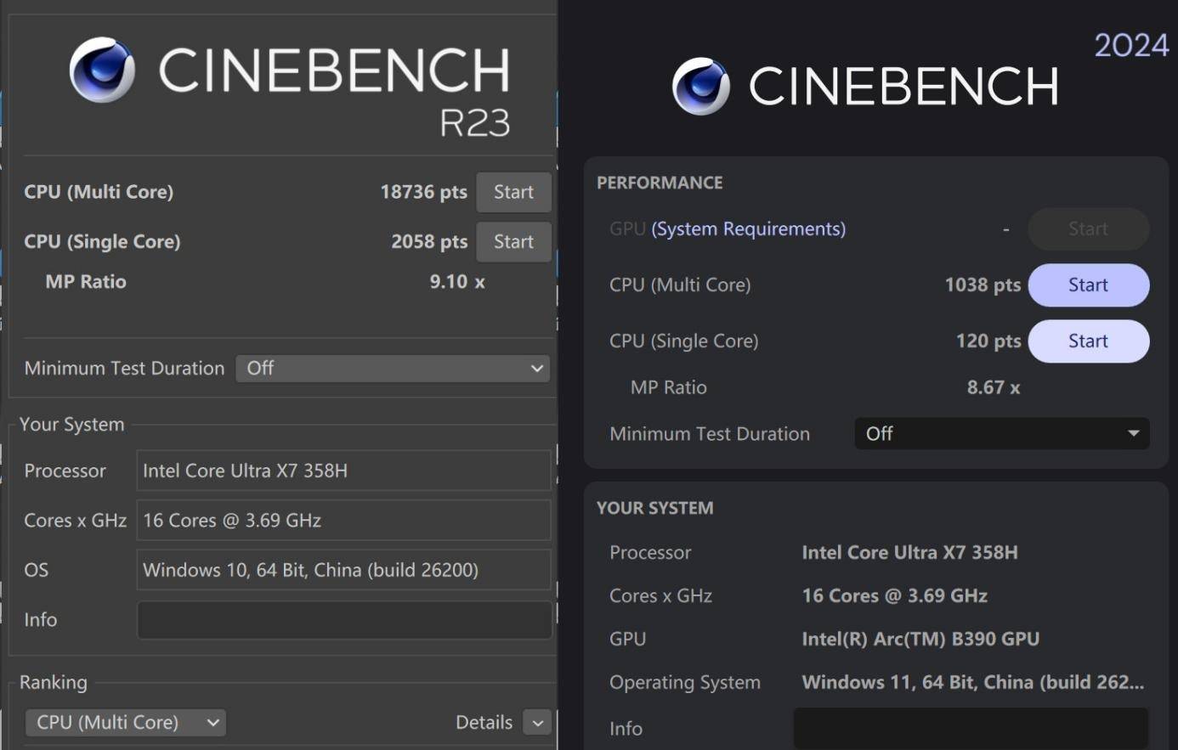Click the Cinebench 2024 CPU (Multi Core) label

click(x=680, y=285)
